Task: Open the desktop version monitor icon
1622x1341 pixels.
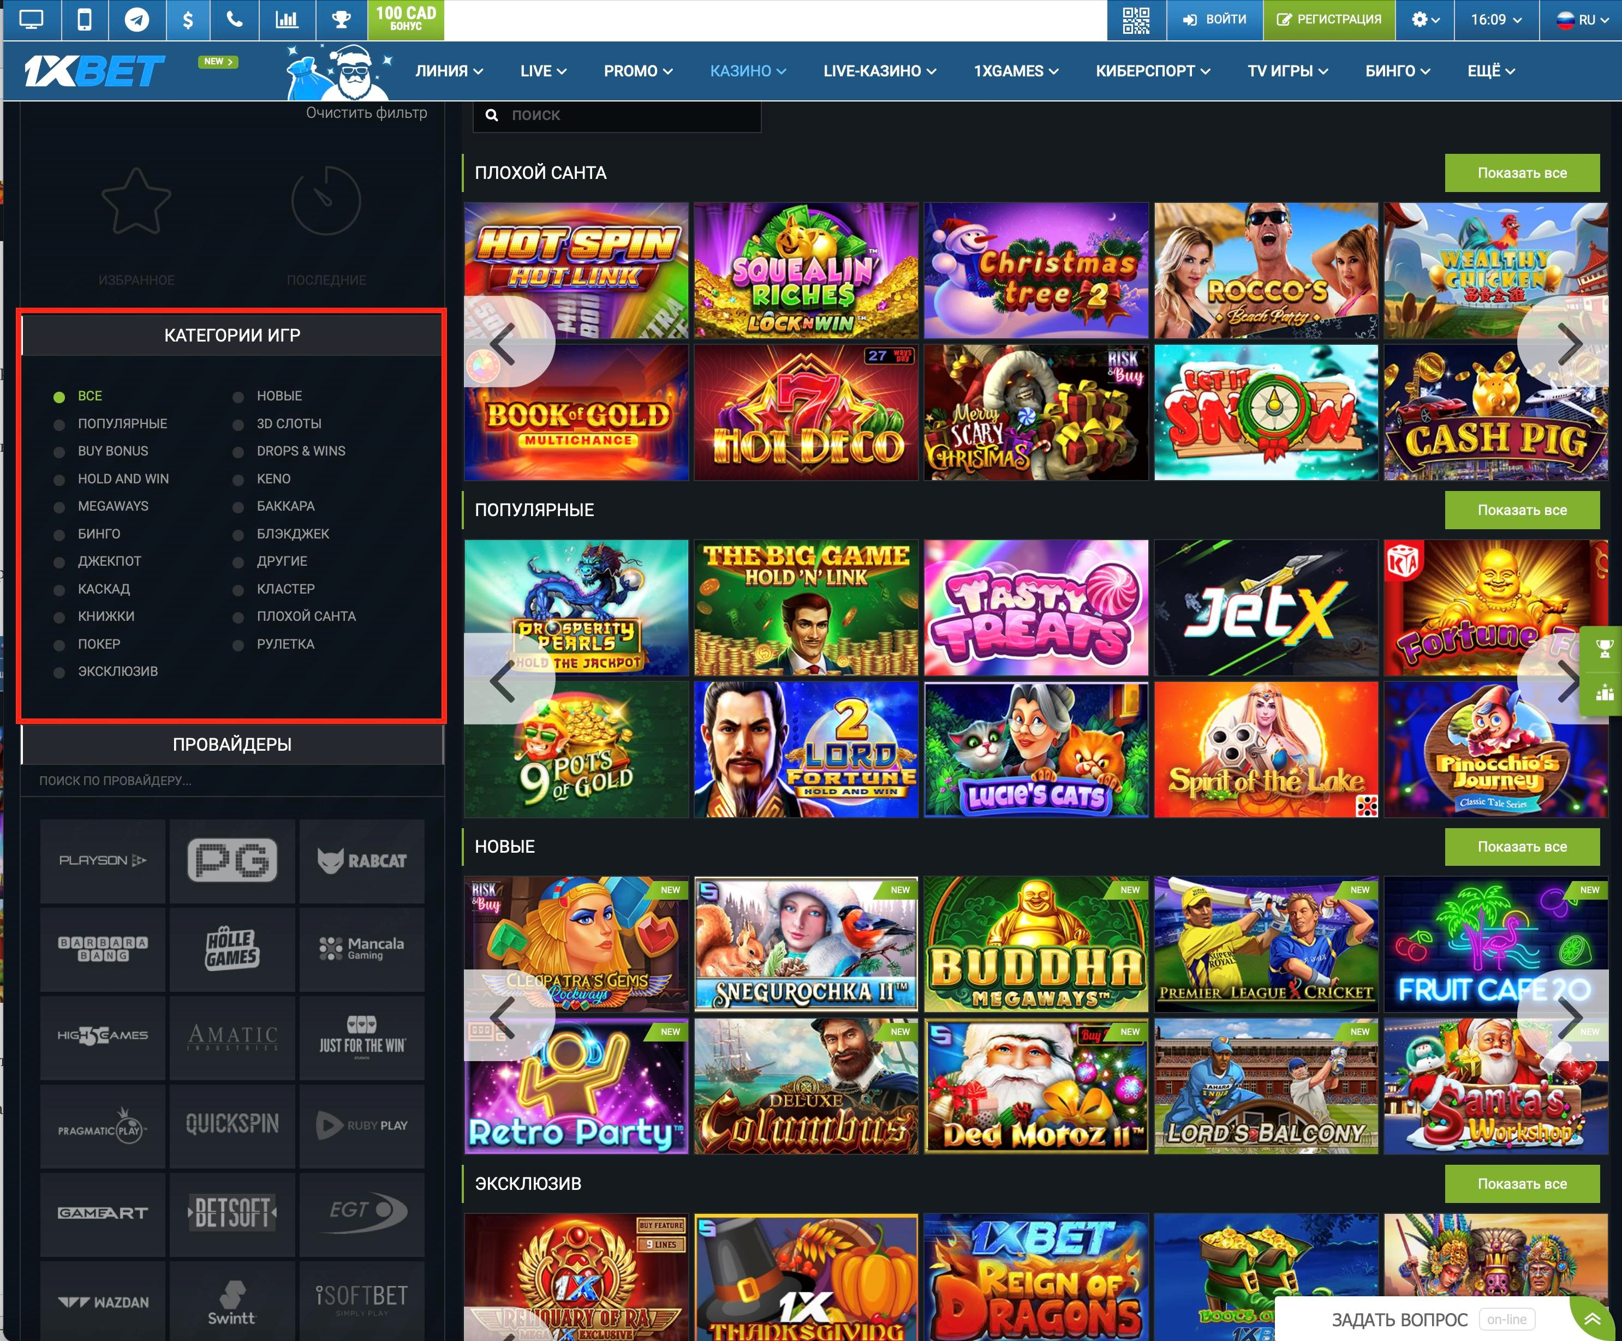Action: pyautogui.click(x=31, y=19)
